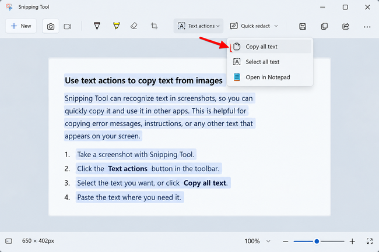Click the zoom slider handle

tap(317, 241)
